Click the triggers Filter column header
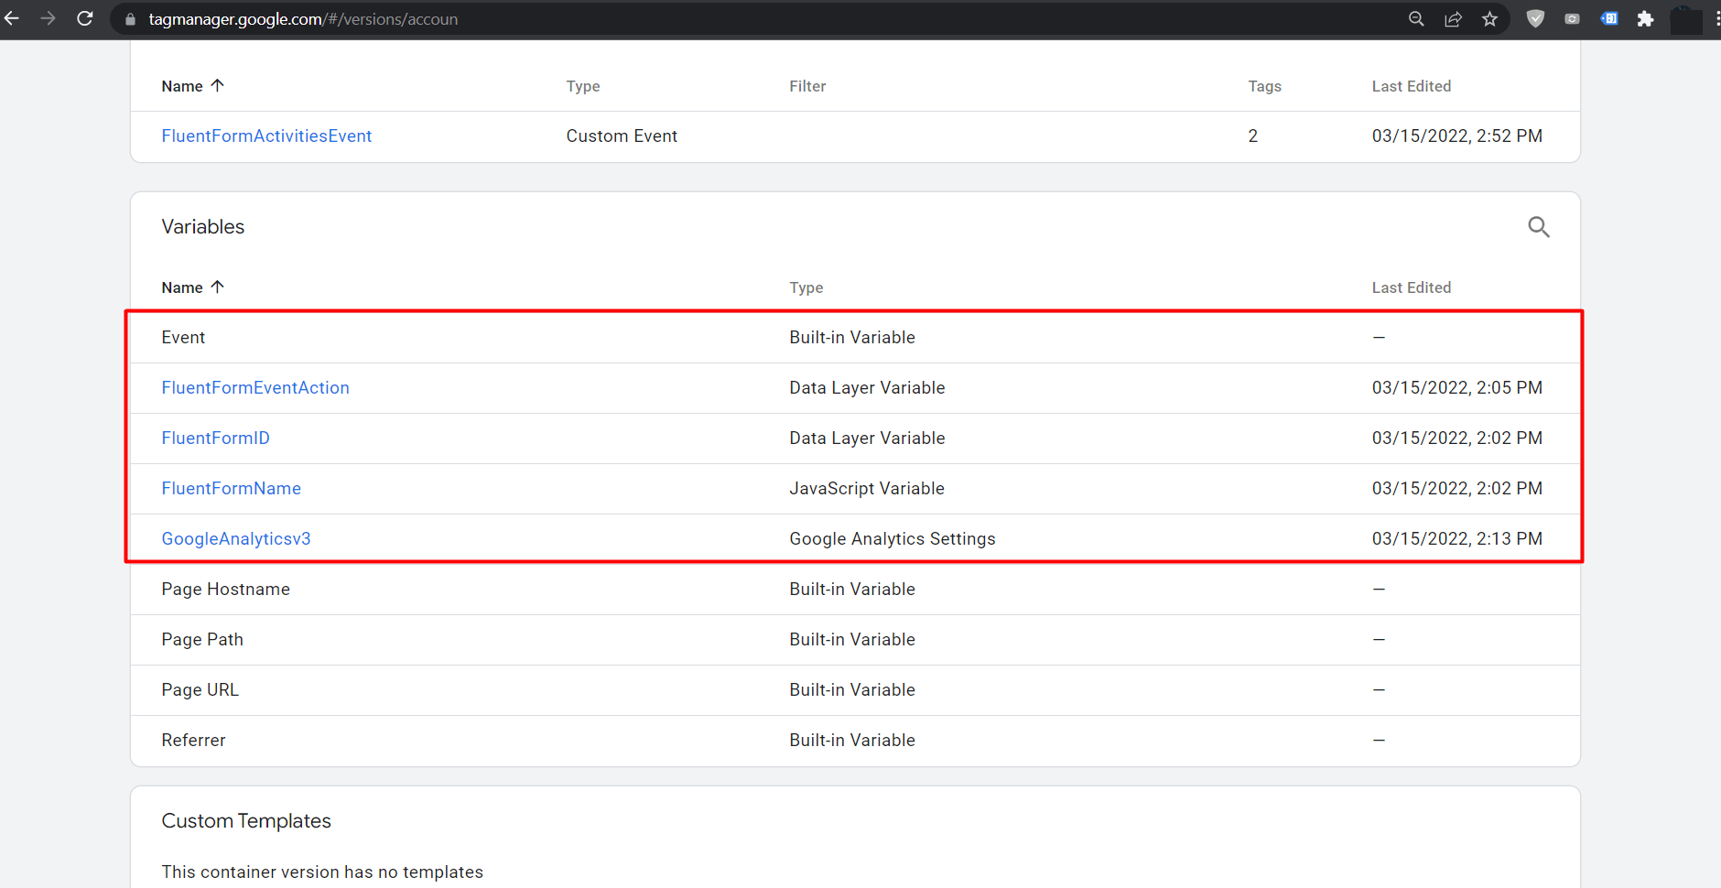This screenshot has width=1721, height=888. click(x=807, y=86)
